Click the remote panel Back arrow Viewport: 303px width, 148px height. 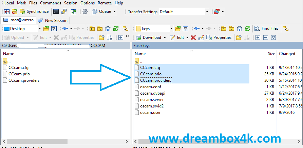tap(197, 29)
